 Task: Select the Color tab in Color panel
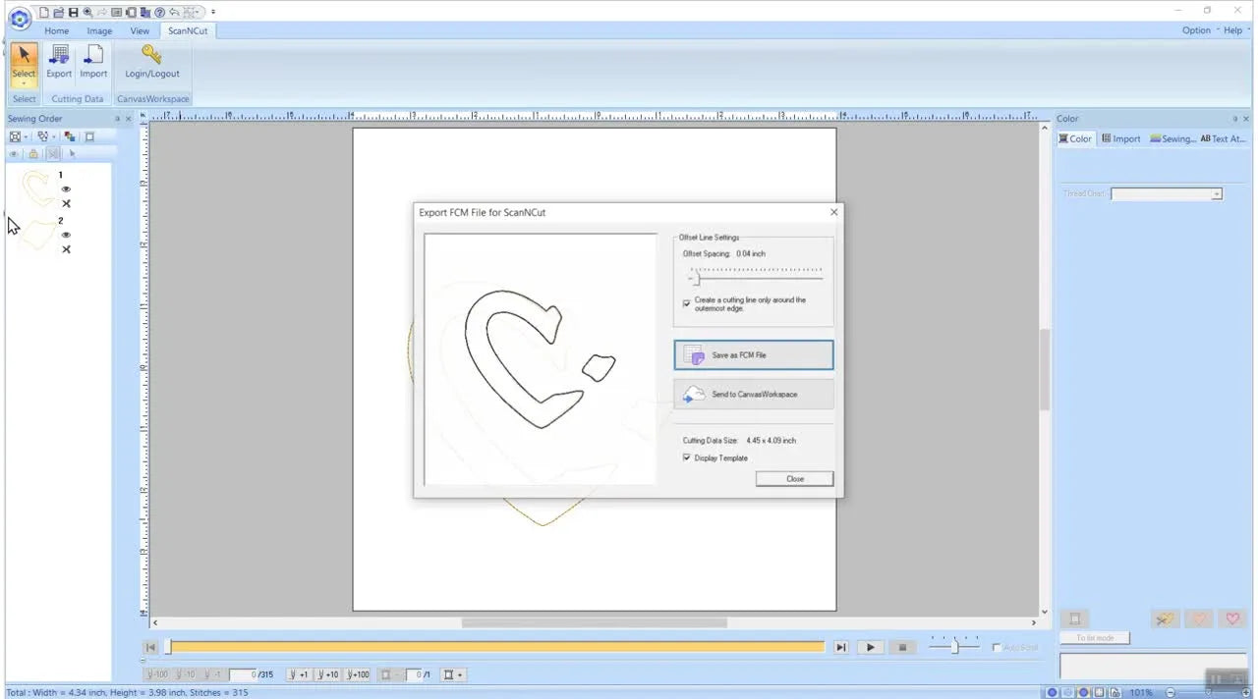[1075, 138]
